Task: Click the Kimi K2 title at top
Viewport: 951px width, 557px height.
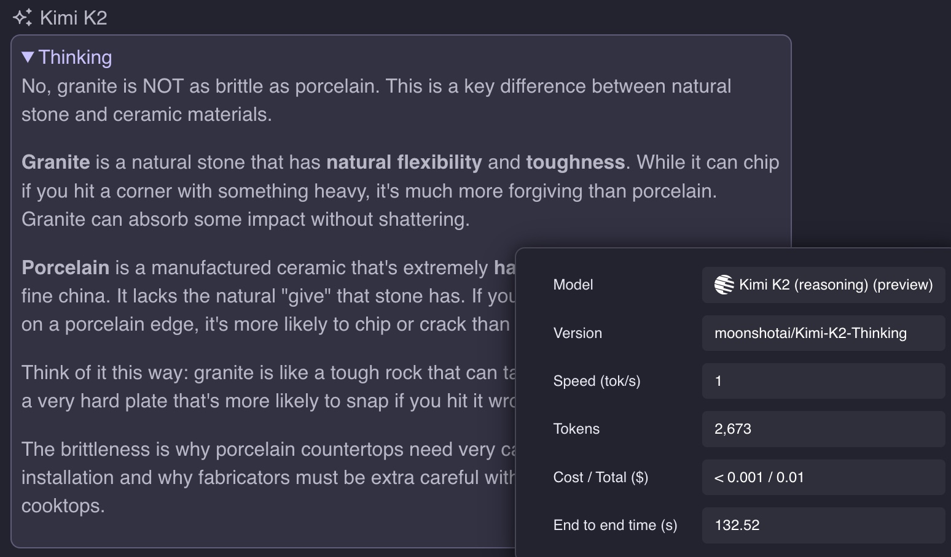Action: coord(73,18)
